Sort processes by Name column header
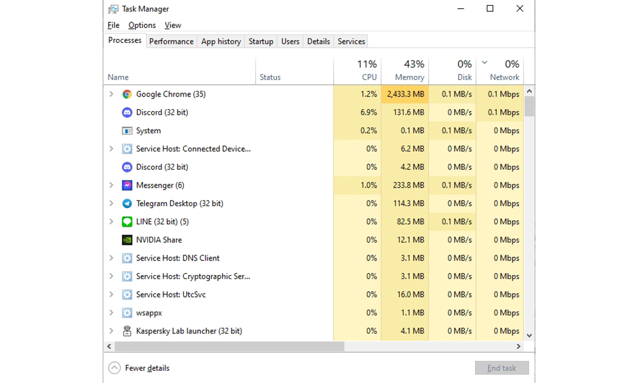Image resolution: width=638 pixels, height=383 pixels. (x=179, y=71)
